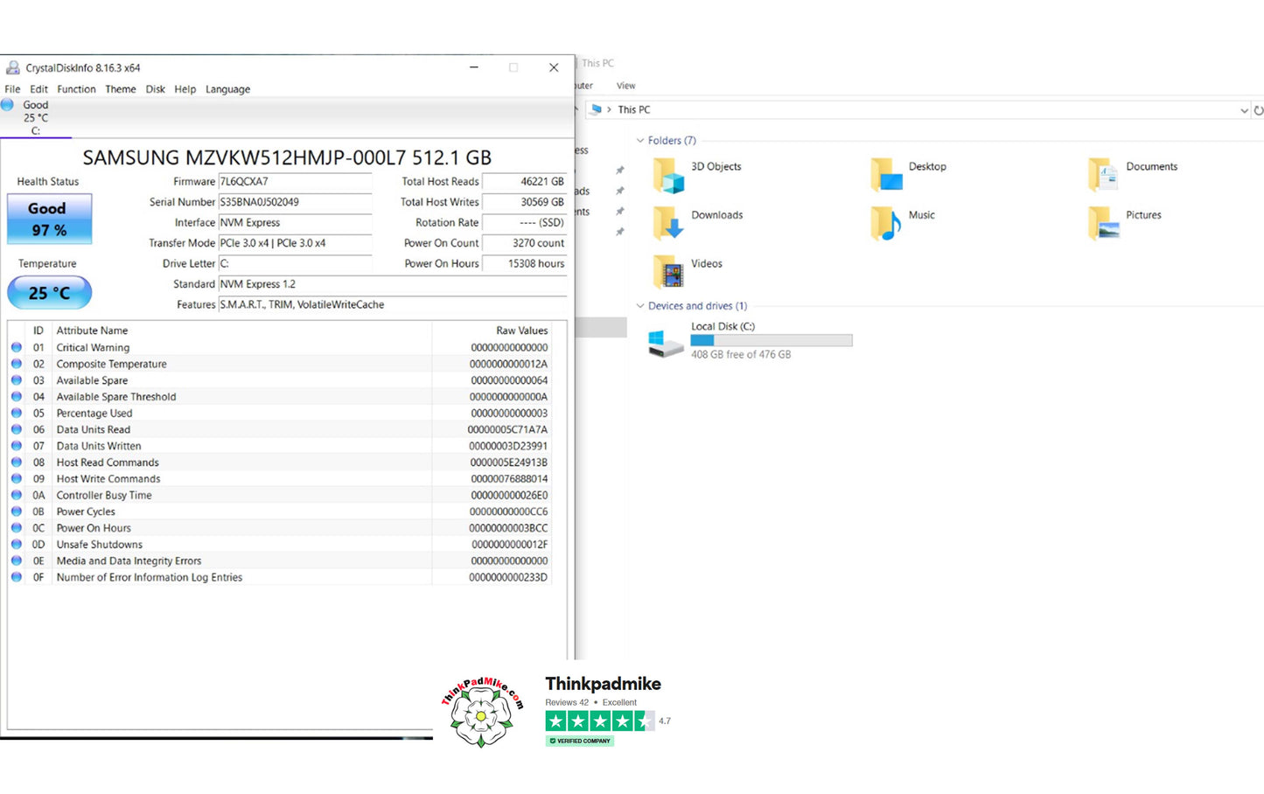The height and width of the screenshot is (794, 1264).
Task: Open the Desktop folder in This PC
Action: click(908, 174)
